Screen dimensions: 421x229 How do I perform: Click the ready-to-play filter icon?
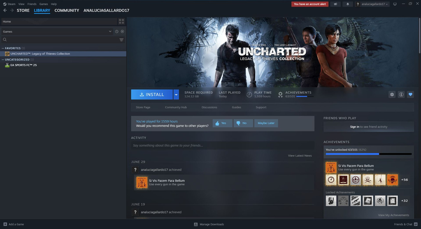[122, 31]
